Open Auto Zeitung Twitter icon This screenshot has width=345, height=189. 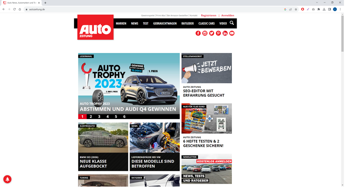point(212,33)
